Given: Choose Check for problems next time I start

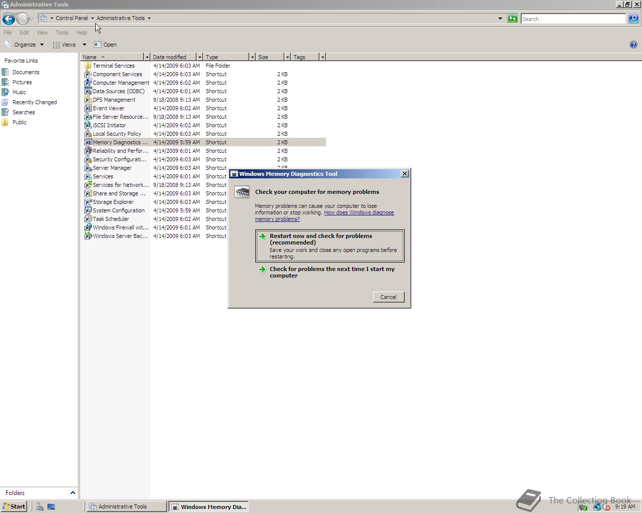Looking at the screenshot, I should pos(330,272).
